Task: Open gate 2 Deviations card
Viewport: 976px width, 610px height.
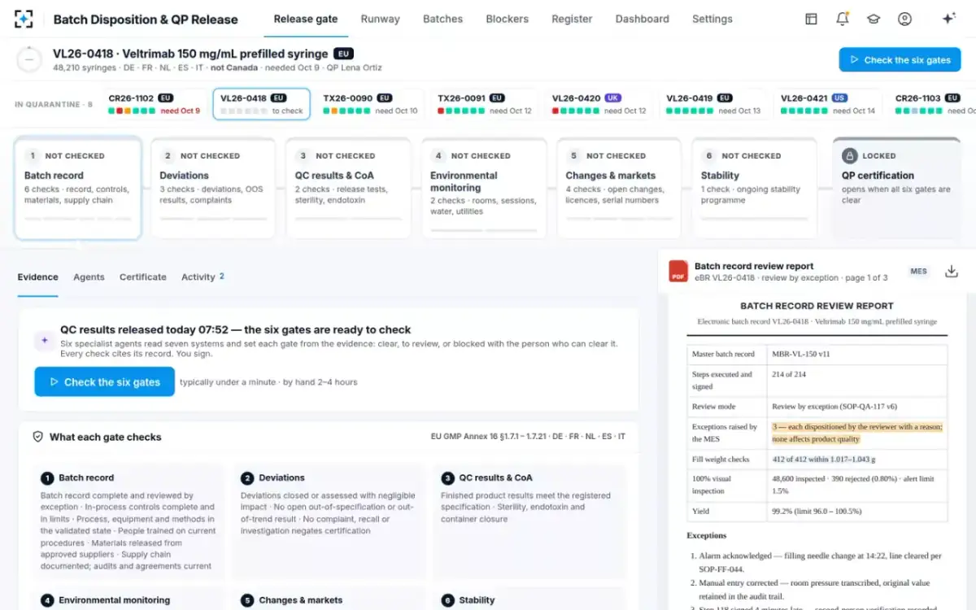Action: tap(213, 188)
